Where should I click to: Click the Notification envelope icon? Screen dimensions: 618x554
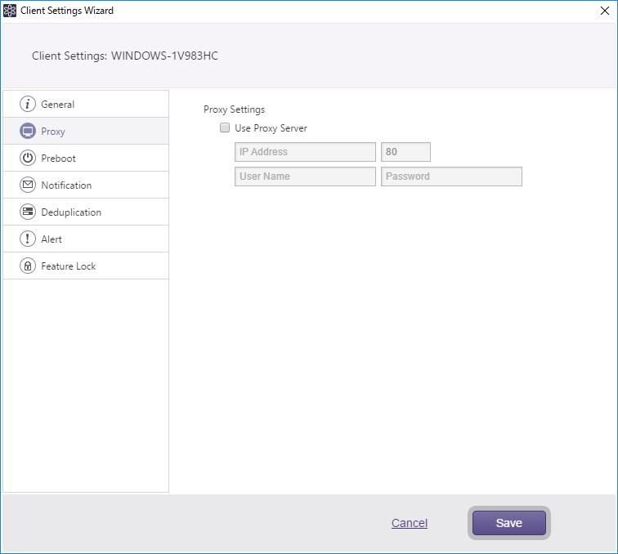coord(28,185)
